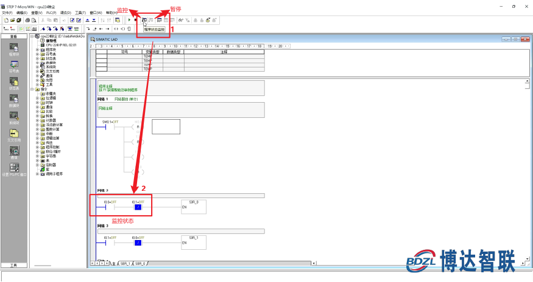Viewport: 533px width, 282px height.
Task: Open the 编辑(E) menu
Action: click(22, 13)
